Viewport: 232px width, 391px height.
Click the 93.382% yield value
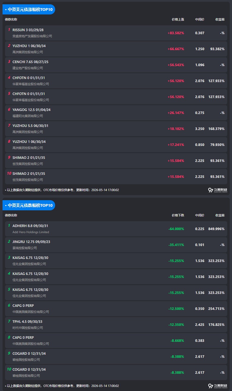point(217,49)
